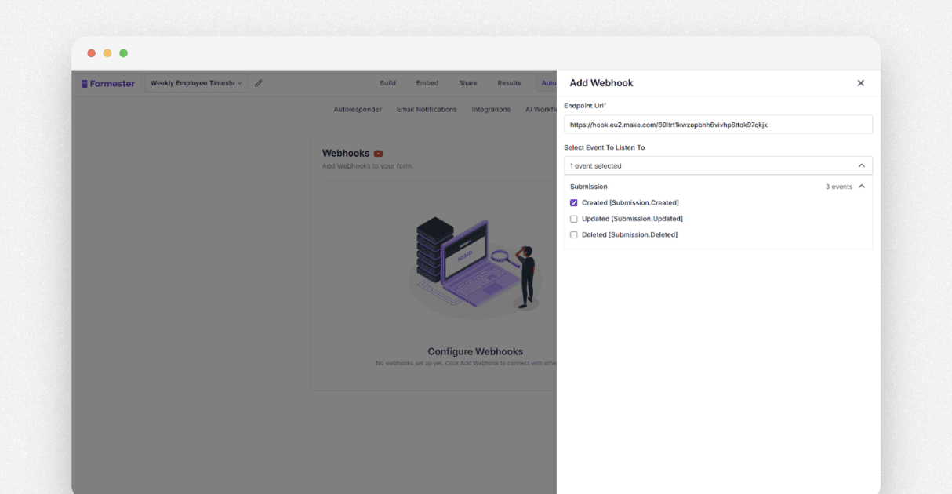Collapse the Submission events group
952x494 pixels.
861,187
